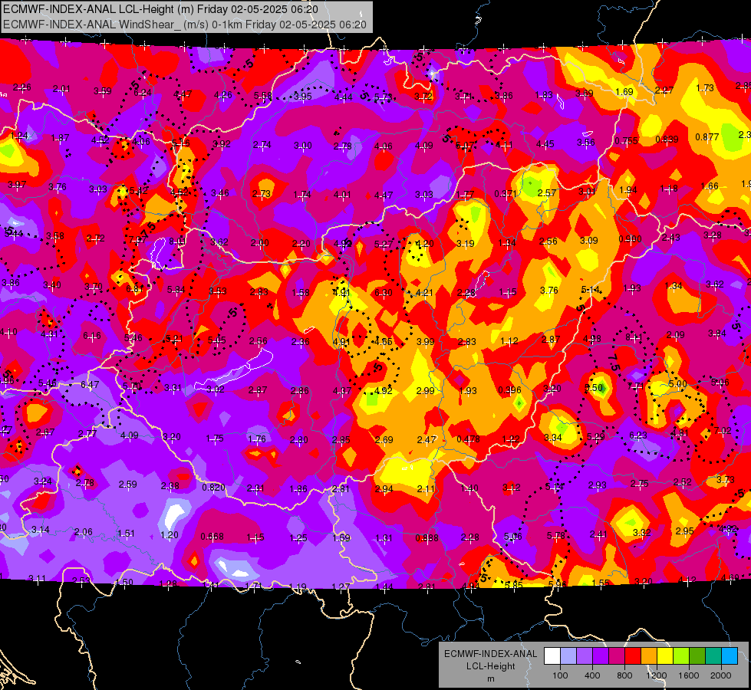
Task: Select the magenta legend swatch
Action: pos(617,656)
